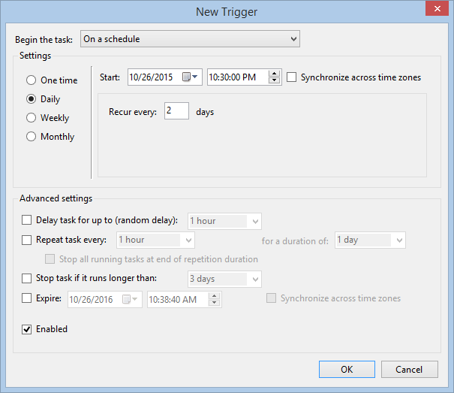This screenshot has height=393, width=454.
Task: Click the Start date text field
Action: pyautogui.click(x=154, y=77)
